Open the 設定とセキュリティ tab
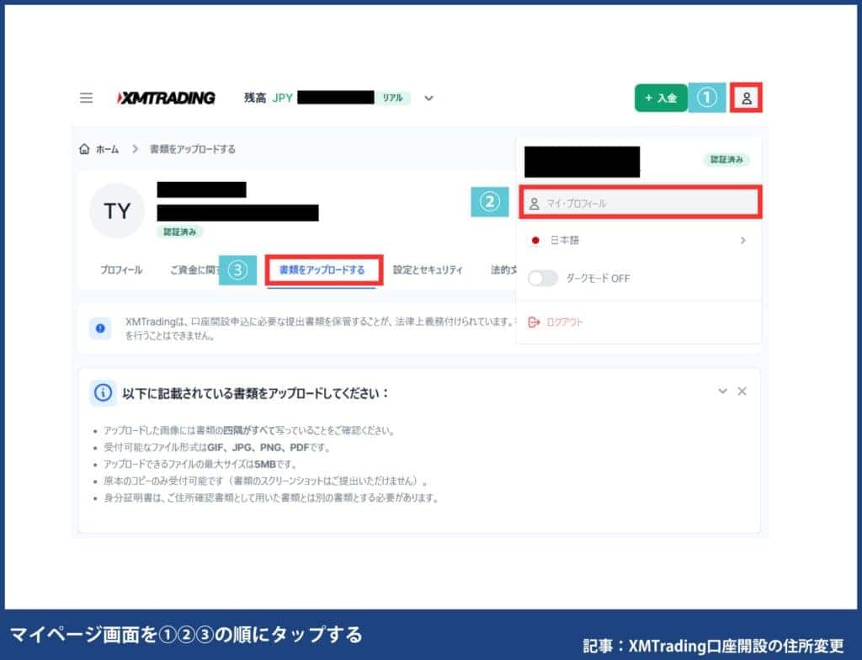Screen dimensions: 862x660 tap(428, 270)
